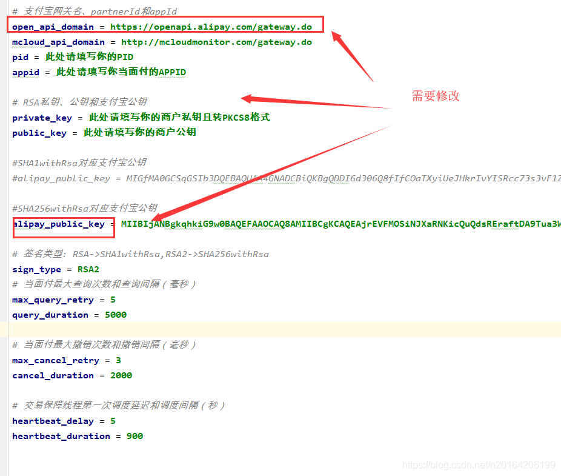Viewport: 561px width, 476px height.
Task: Click the RSA私钥 comment line
Action: (79, 102)
